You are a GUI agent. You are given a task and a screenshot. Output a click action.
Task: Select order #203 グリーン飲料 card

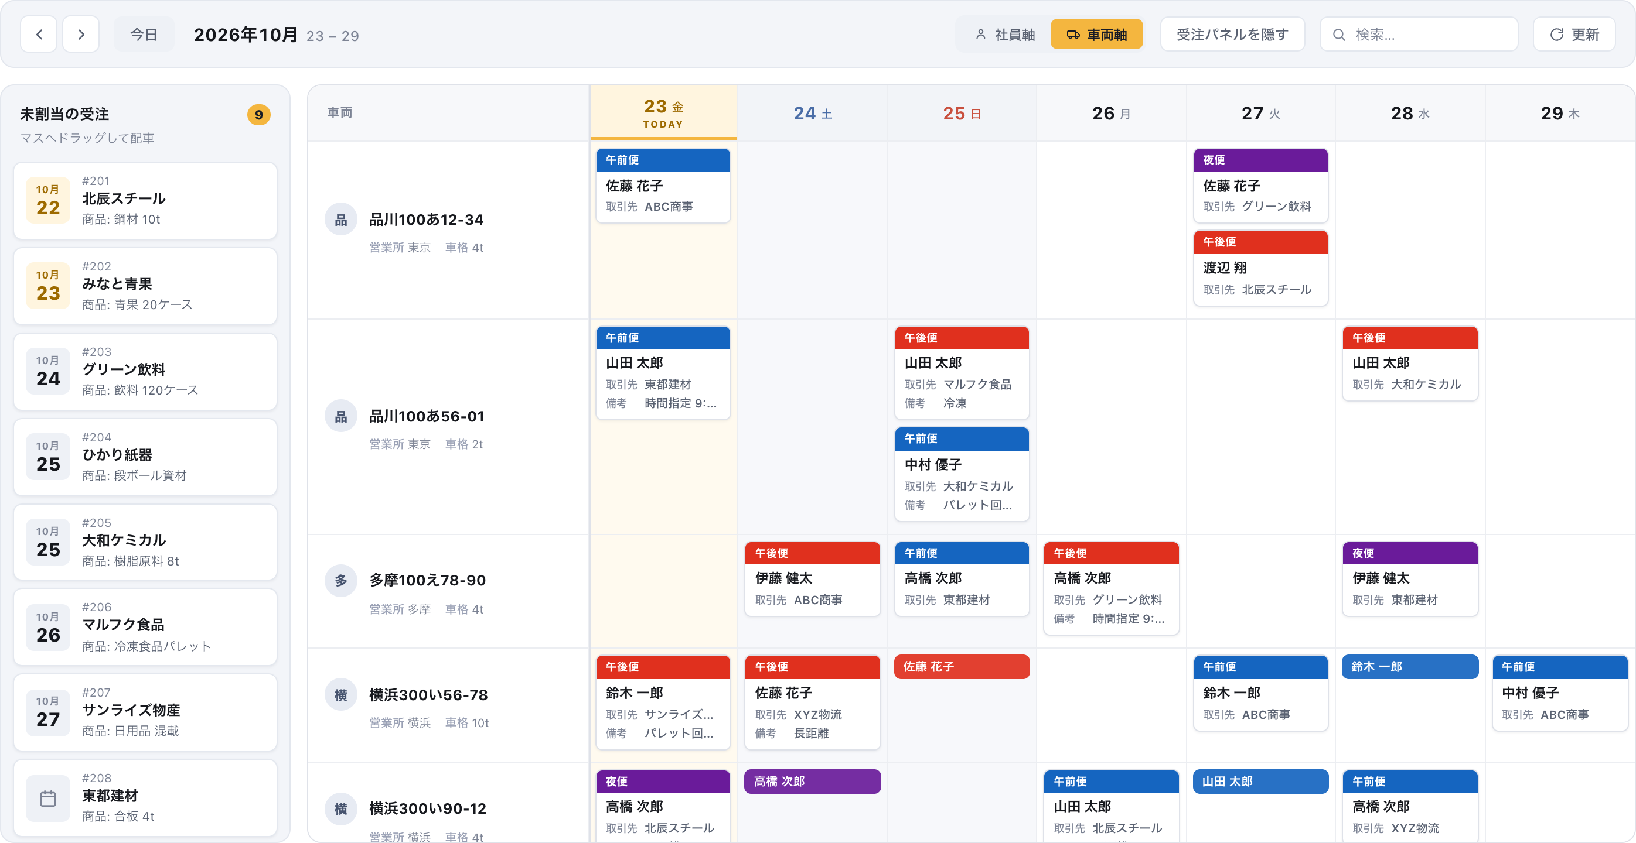[x=145, y=372]
